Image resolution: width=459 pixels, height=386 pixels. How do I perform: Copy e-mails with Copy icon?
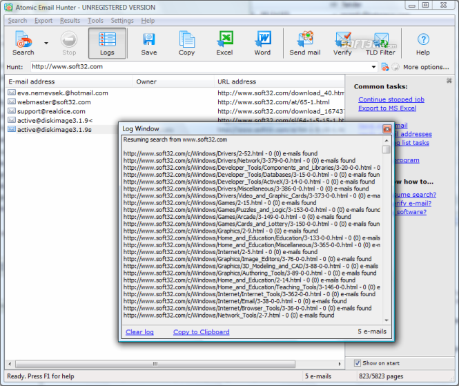[186, 44]
